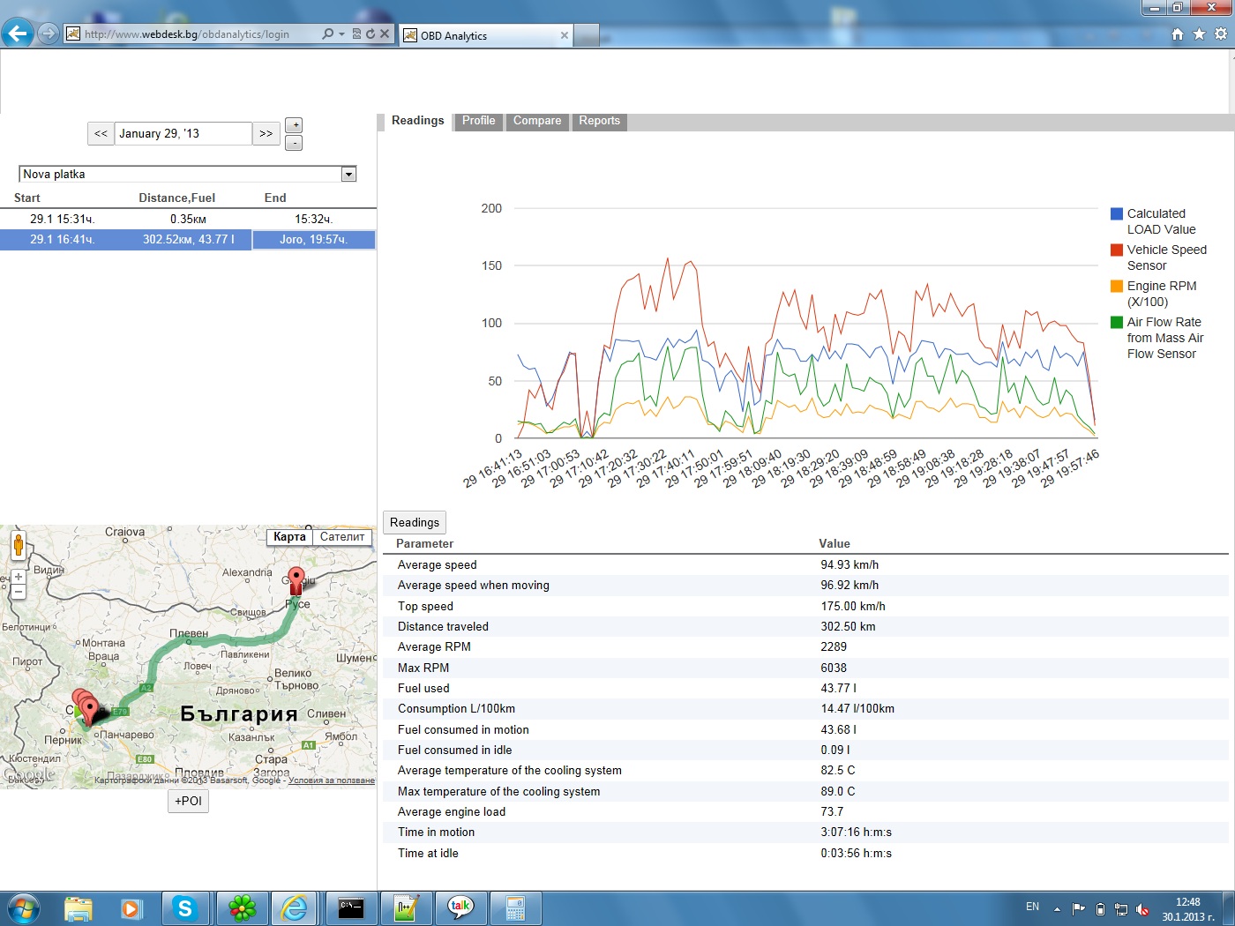This screenshot has height=926, width=1235.
Task: Click the browser back arrow button
Action: click(17, 34)
